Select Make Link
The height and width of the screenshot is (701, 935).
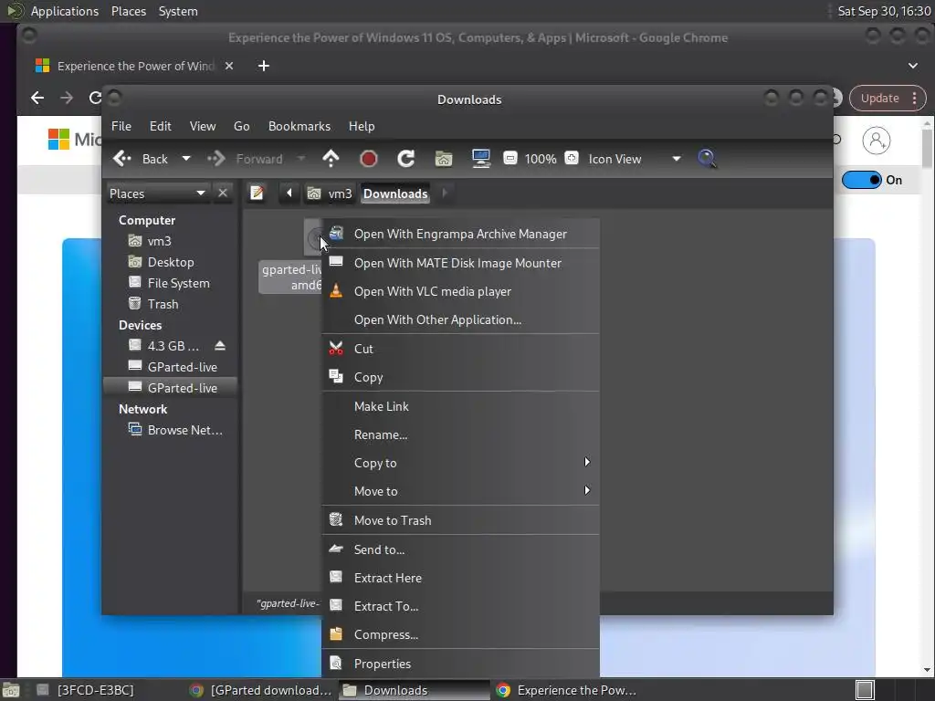click(x=460, y=406)
